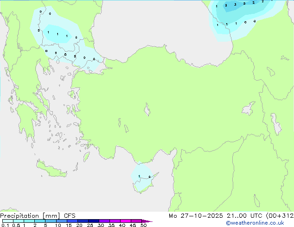Click the "15" legend scale label

[x=69, y=225]
